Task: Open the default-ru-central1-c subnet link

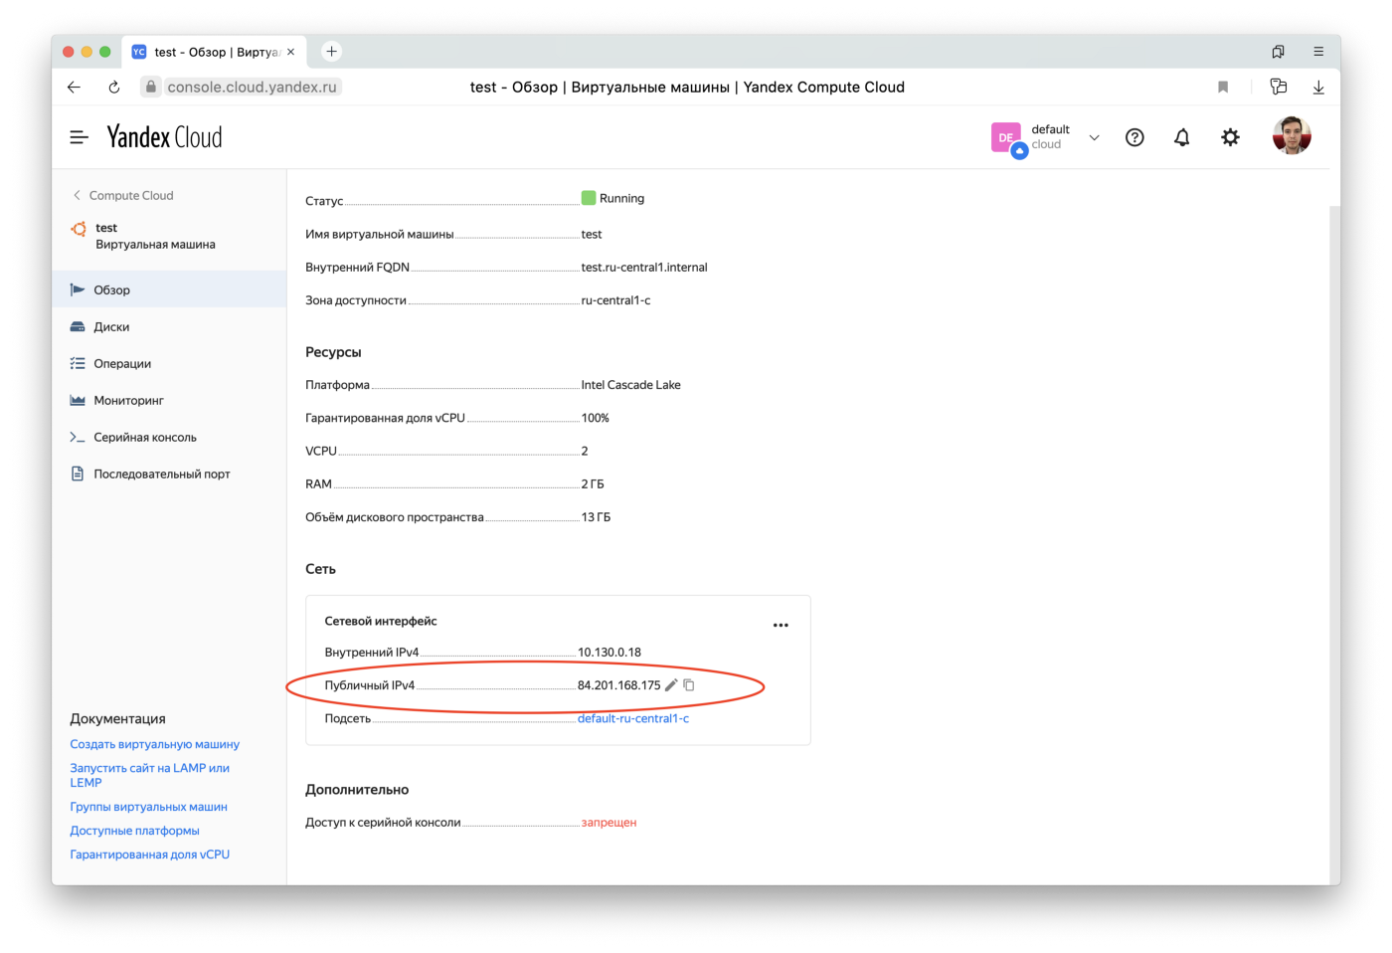Action: (x=633, y=718)
